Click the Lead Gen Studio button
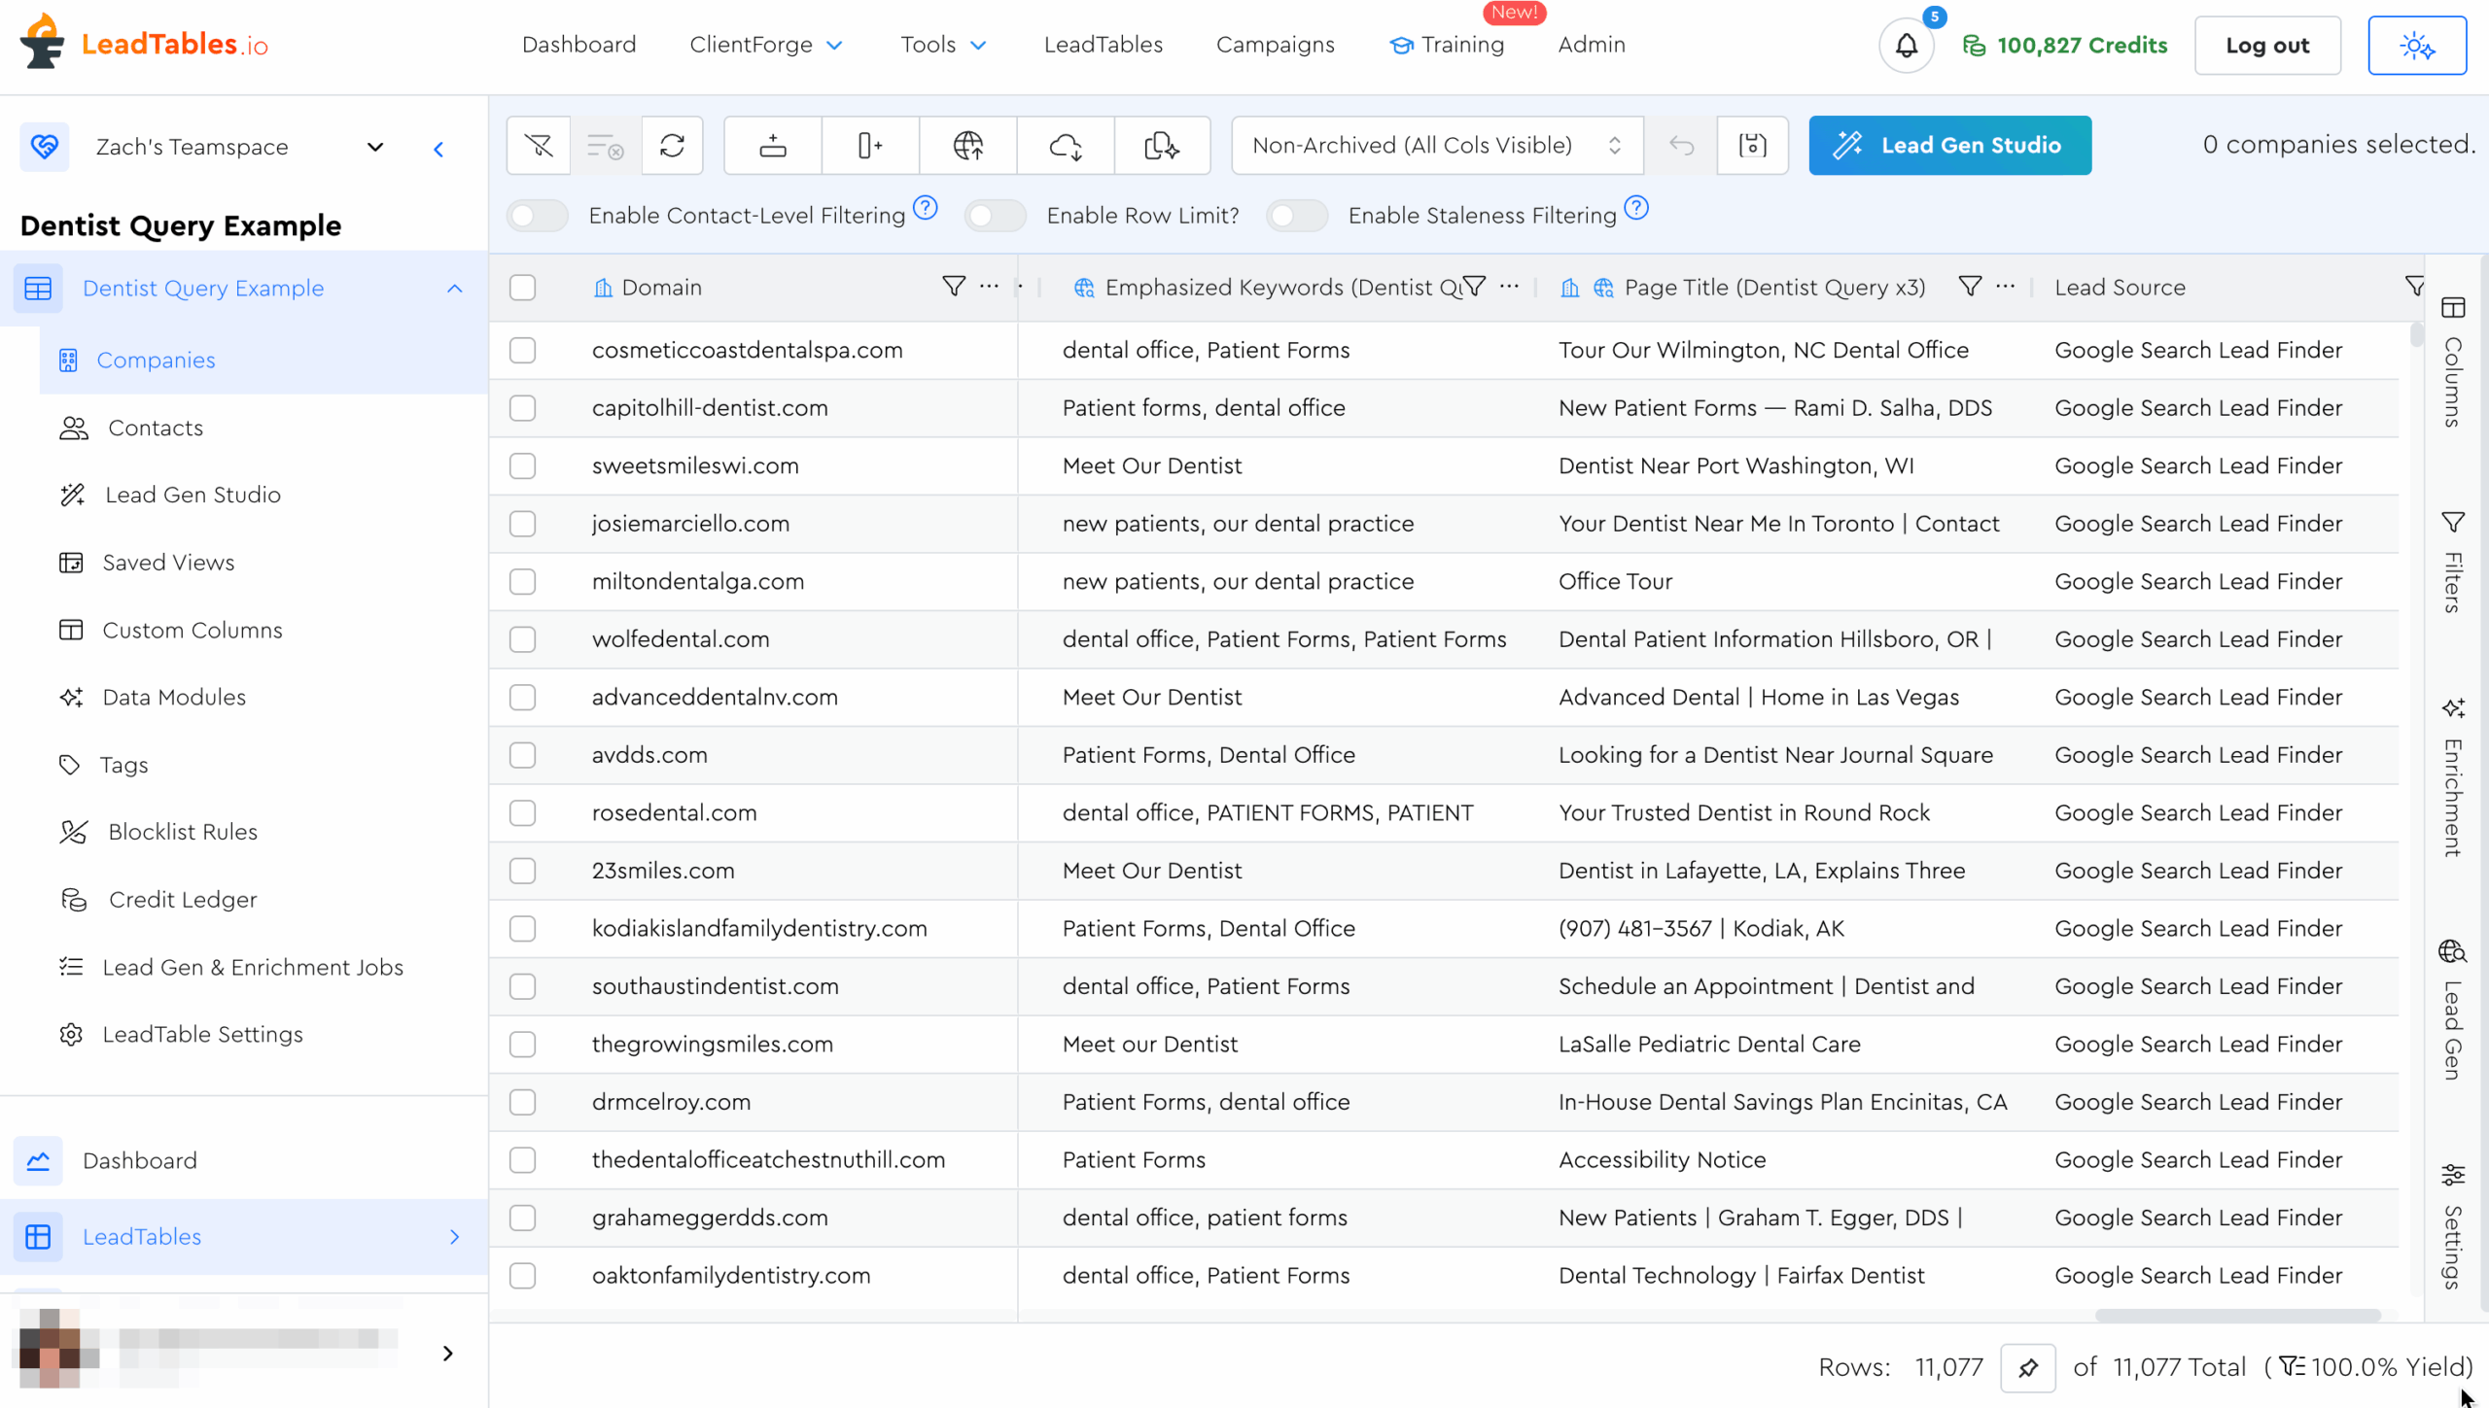Image resolution: width=2489 pixels, height=1408 pixels. point(1949,146)
